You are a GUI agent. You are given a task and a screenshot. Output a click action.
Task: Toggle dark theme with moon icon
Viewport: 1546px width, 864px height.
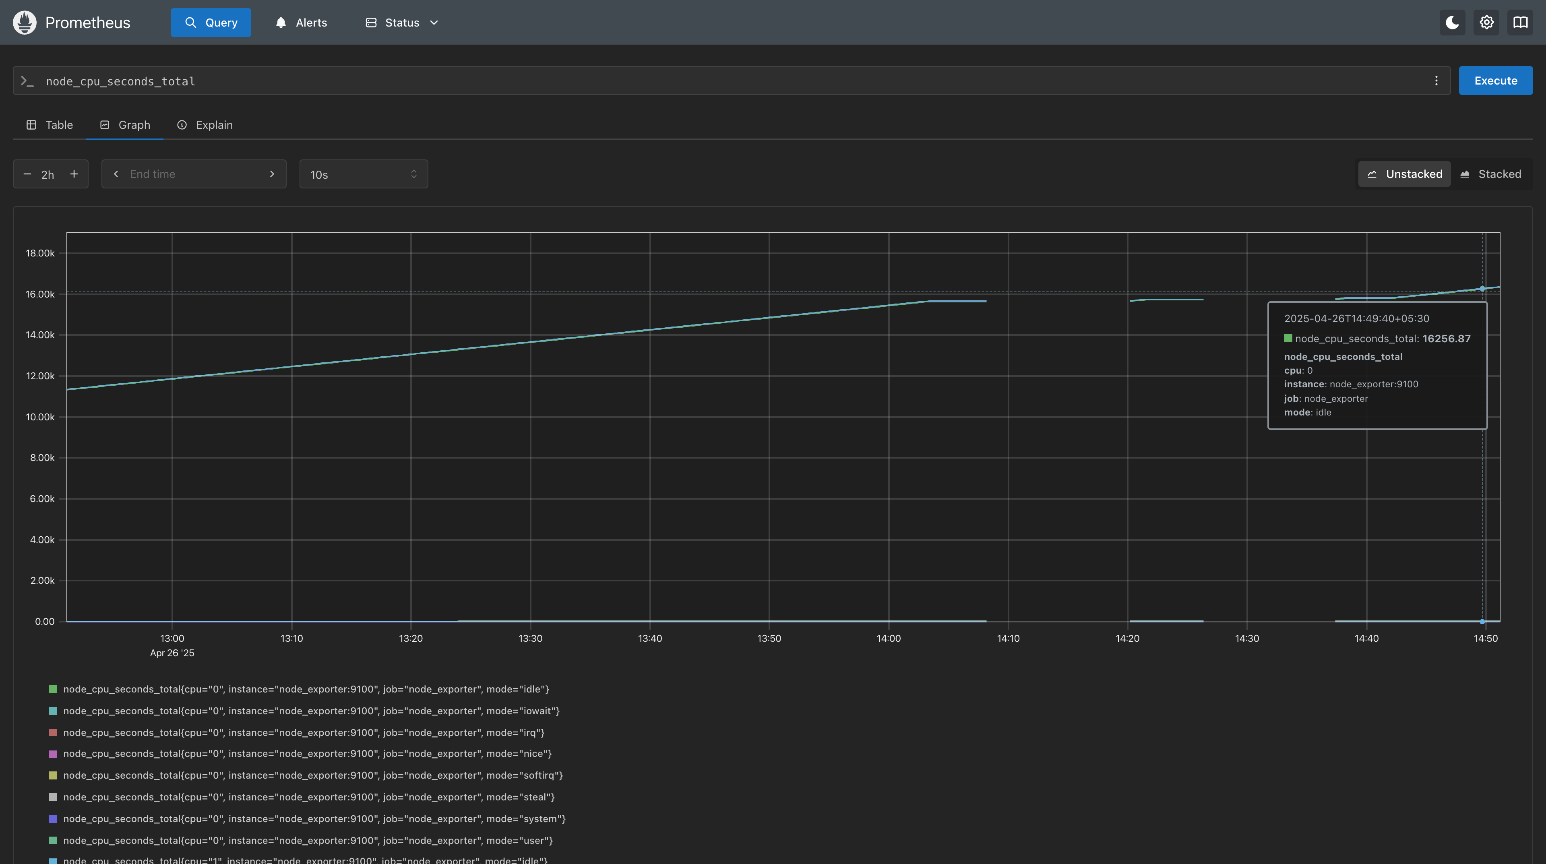point(1452,22)
